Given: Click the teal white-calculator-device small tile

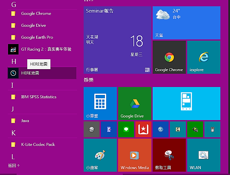Looking at the screenshot, I should click(x=212, y=129).
